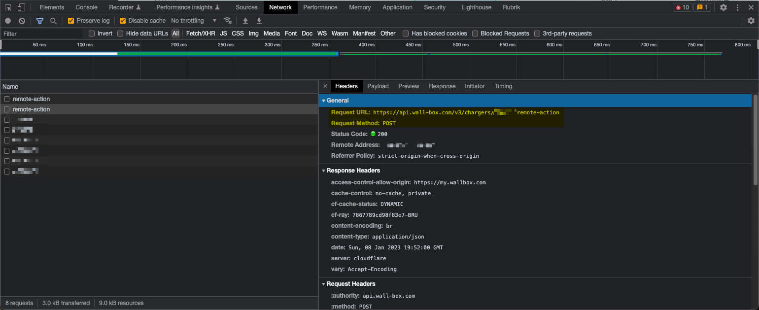Sort by the Name column header

[159, 87]
